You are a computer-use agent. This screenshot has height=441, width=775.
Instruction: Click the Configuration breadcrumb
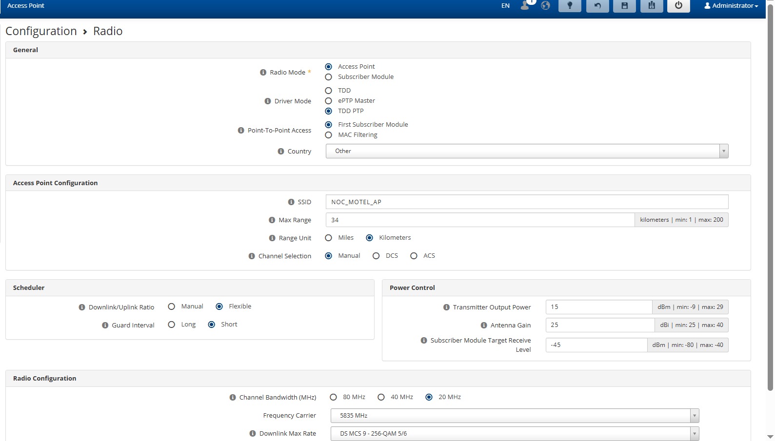(x=41, y=31)
